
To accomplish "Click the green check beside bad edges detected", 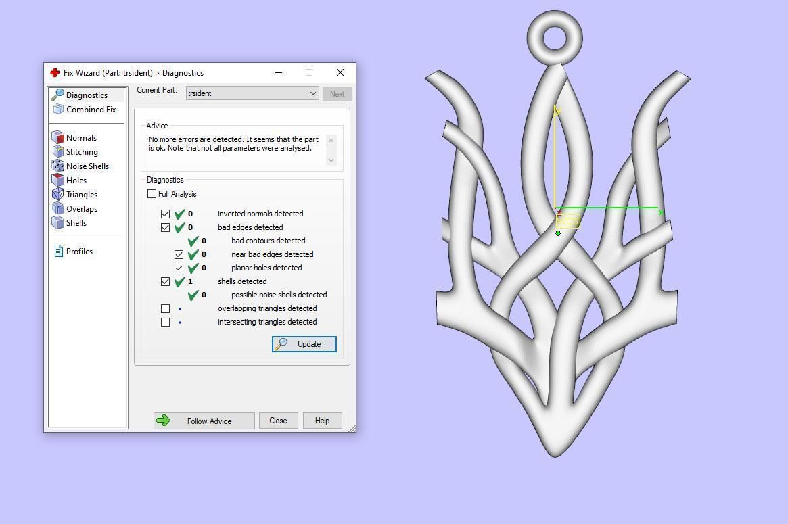I will (179, 227).
